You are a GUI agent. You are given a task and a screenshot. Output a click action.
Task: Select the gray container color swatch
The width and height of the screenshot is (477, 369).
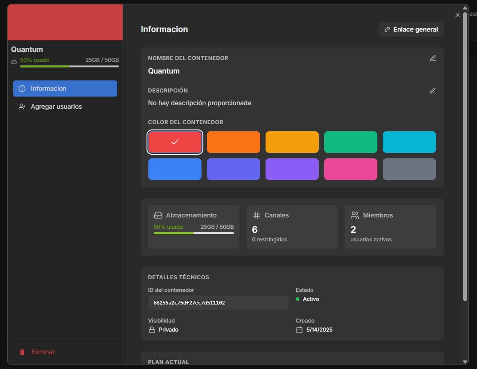coord(409,169)
